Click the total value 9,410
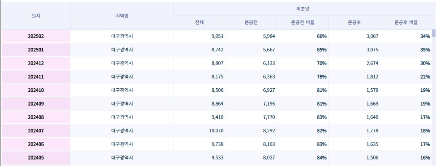Viewport: 436px width, 166px height. click(x=218, y=117)
